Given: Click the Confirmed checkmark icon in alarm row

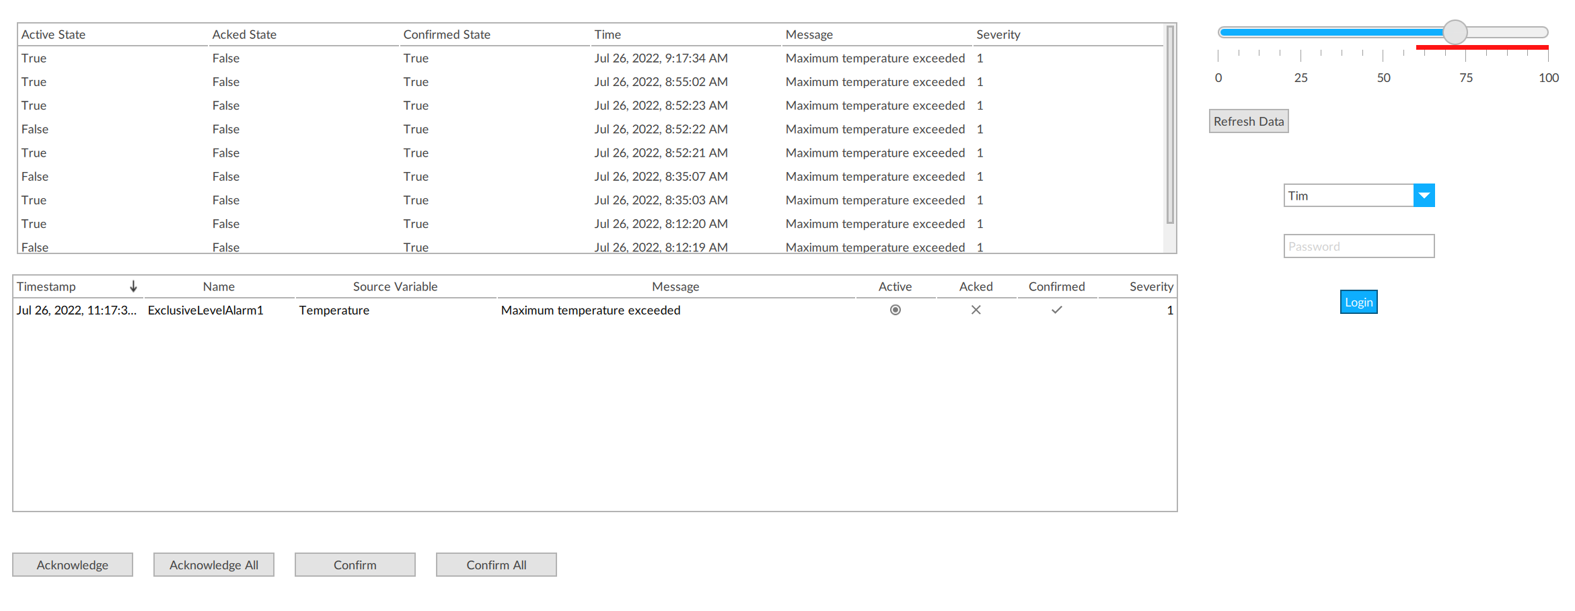Looking at the screenshot, I should pyautogui.click(x=1056, y=310).
